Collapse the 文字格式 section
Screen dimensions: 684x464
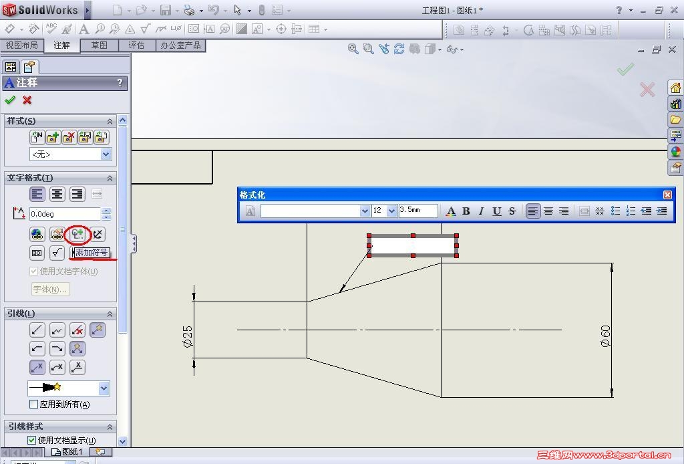pos(110,178)
